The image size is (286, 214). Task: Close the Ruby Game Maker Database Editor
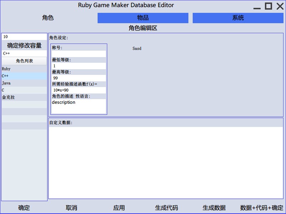click(280, 6)
